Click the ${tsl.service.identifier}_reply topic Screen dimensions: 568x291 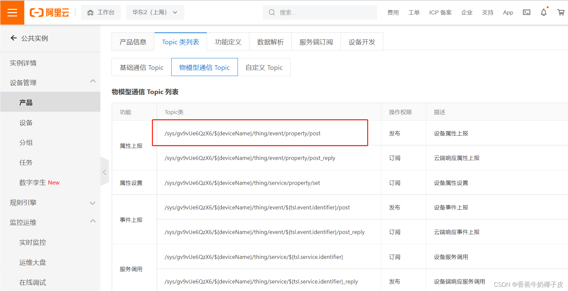click(261, 281)
